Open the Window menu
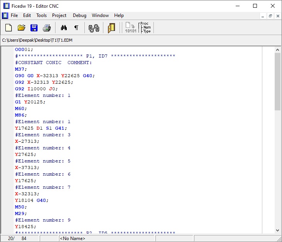Image resolution: width=282 pixels, height=242 pixels. pos(100,15)
